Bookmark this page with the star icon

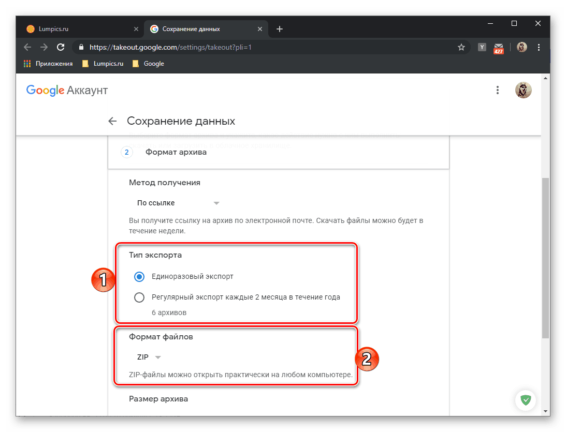[x=461, y=47]
